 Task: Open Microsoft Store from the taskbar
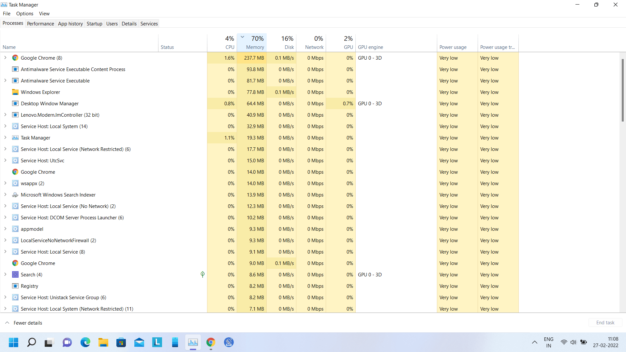[121, 342]
